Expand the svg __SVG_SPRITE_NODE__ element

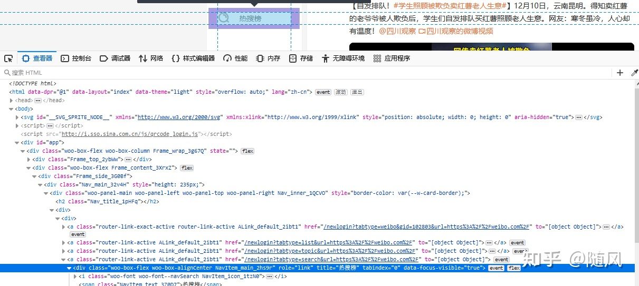coord(17,117)
